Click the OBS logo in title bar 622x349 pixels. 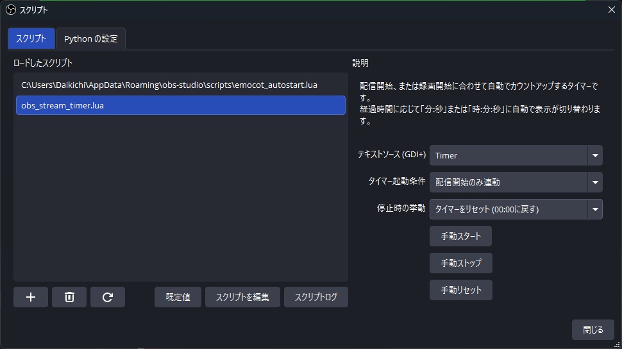point(11,10)
